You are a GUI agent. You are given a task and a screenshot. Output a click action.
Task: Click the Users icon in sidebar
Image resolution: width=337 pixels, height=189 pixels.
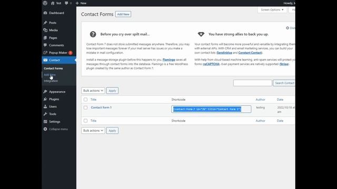coord(45,107)
